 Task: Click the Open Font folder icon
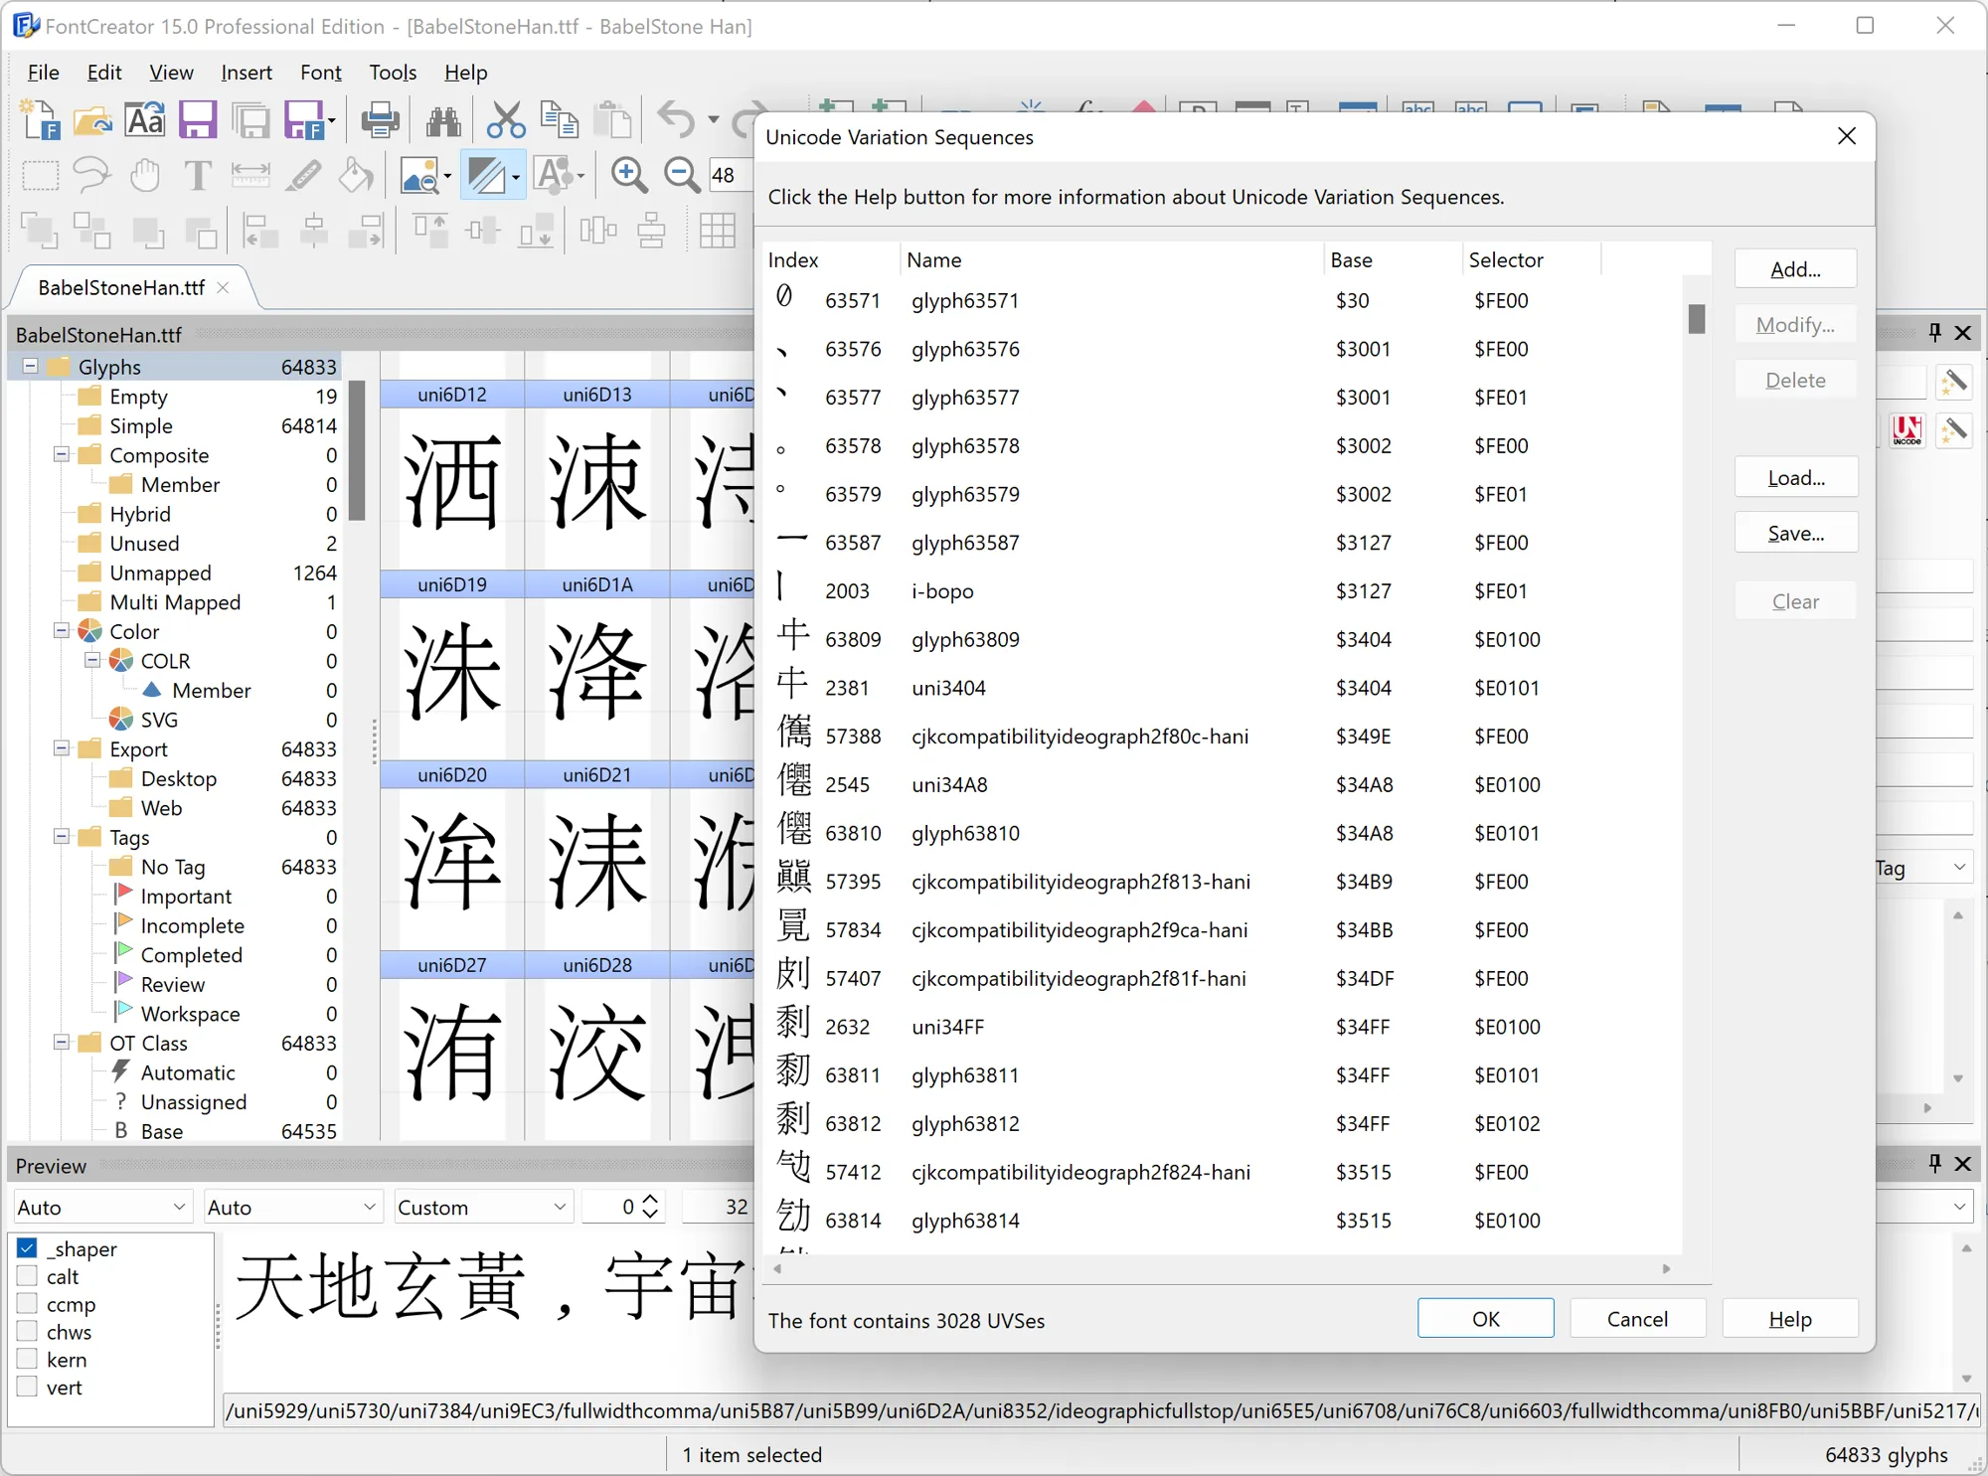(92, 120)
